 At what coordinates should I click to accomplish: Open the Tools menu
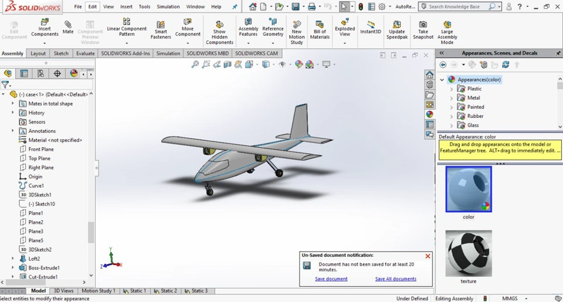144,6
